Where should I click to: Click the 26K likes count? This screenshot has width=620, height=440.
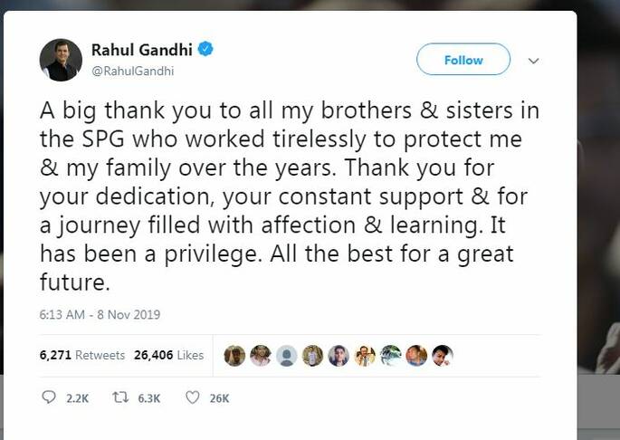(x=219, y=398)
